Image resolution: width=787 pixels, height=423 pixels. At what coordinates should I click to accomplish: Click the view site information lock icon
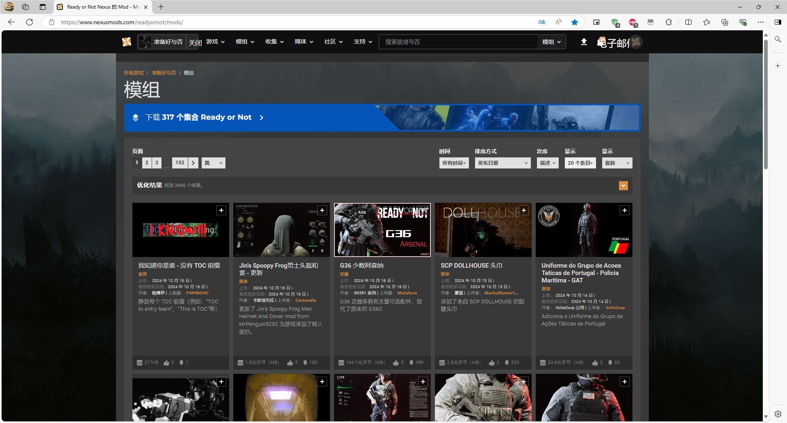pos(52,22)
